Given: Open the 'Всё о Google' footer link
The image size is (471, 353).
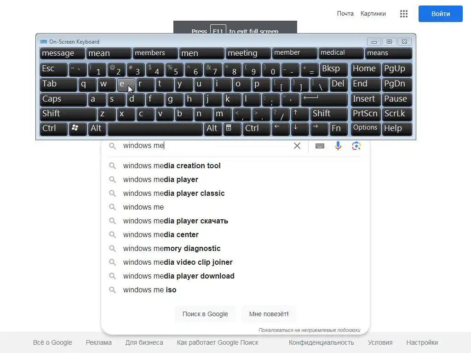Looking at the screenshot, I should click(52, 343).
